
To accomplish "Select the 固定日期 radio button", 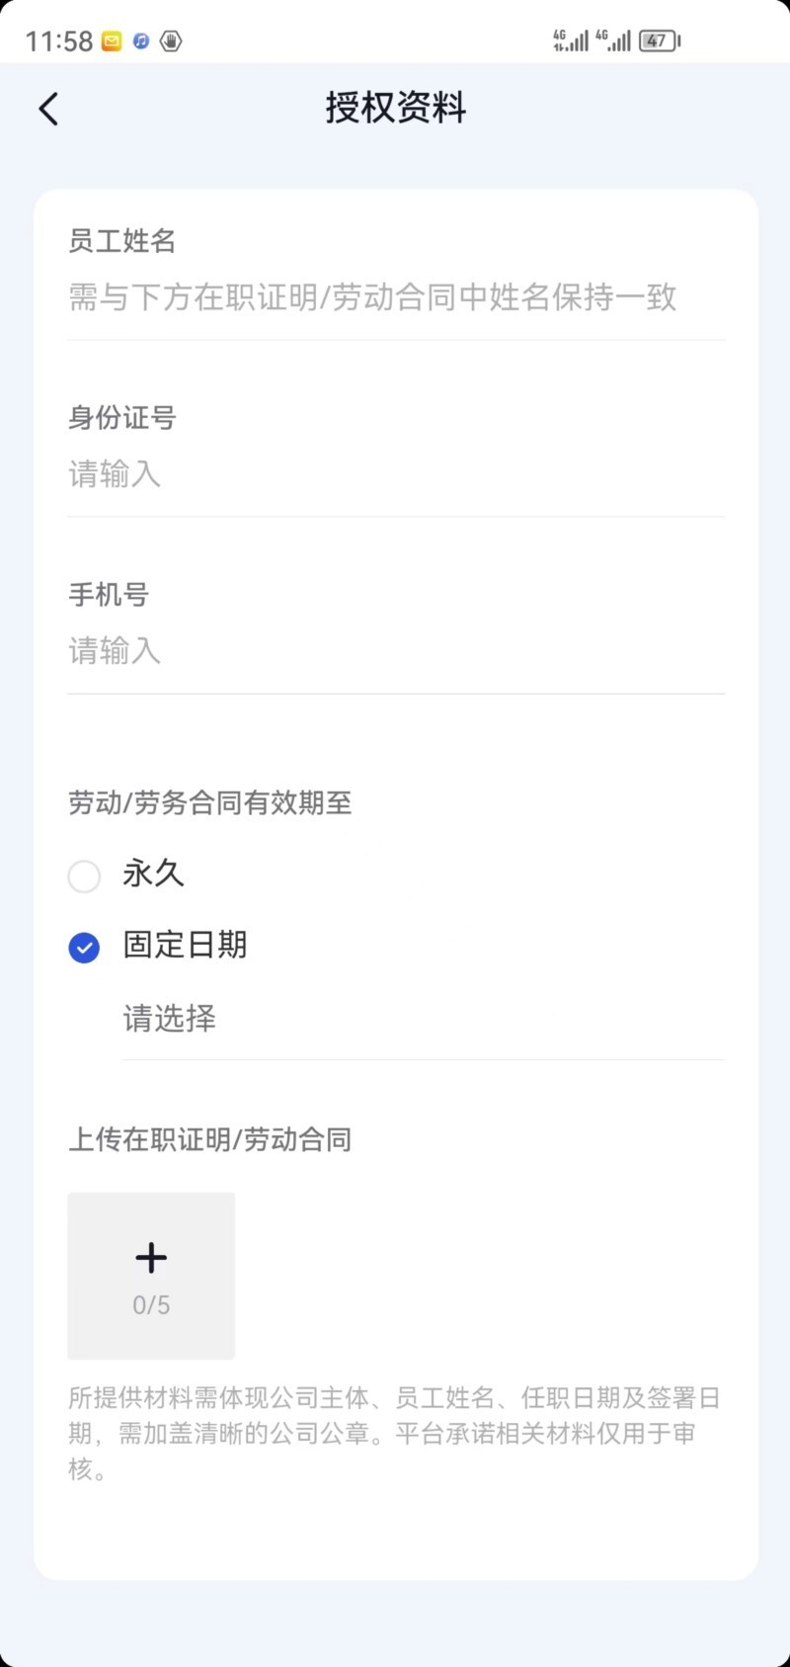I will click(x=84, y=948).
